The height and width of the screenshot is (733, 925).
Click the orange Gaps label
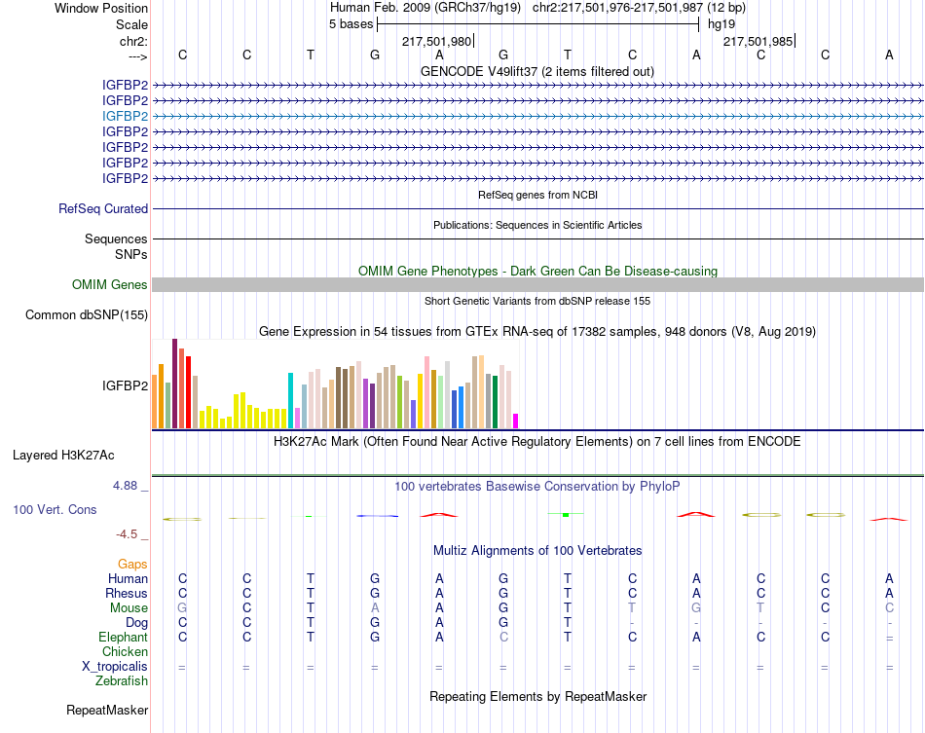point(132,565)
